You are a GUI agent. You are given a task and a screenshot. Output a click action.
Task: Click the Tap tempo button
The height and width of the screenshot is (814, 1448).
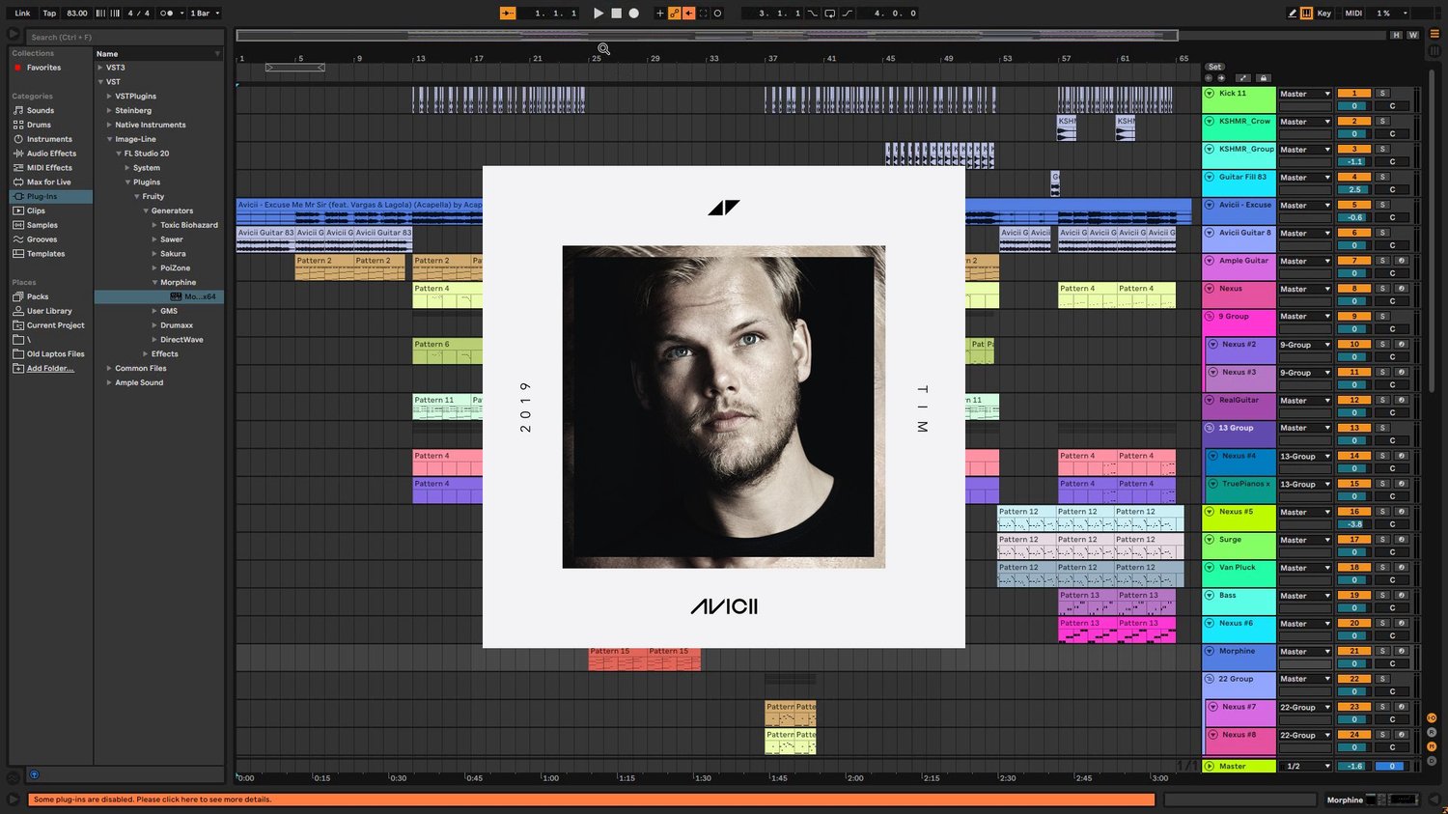point(49,14)
